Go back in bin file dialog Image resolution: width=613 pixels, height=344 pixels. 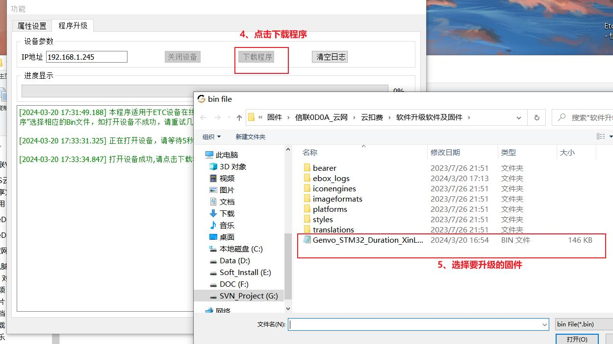coord(204,117)
